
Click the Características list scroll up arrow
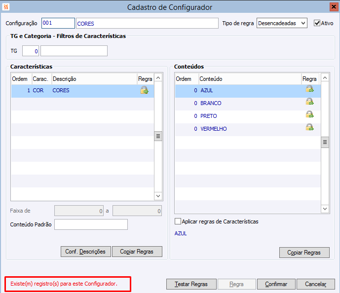point(158,78)
